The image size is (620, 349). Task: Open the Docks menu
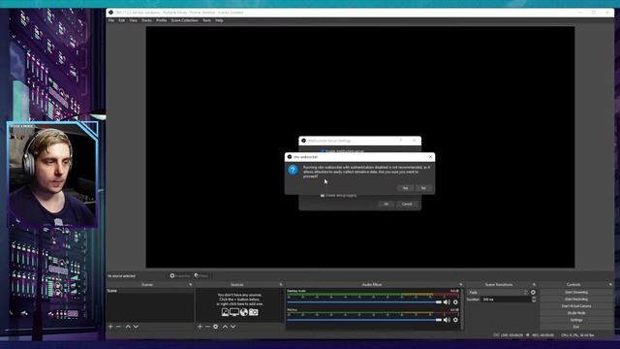tap(146, 20)
